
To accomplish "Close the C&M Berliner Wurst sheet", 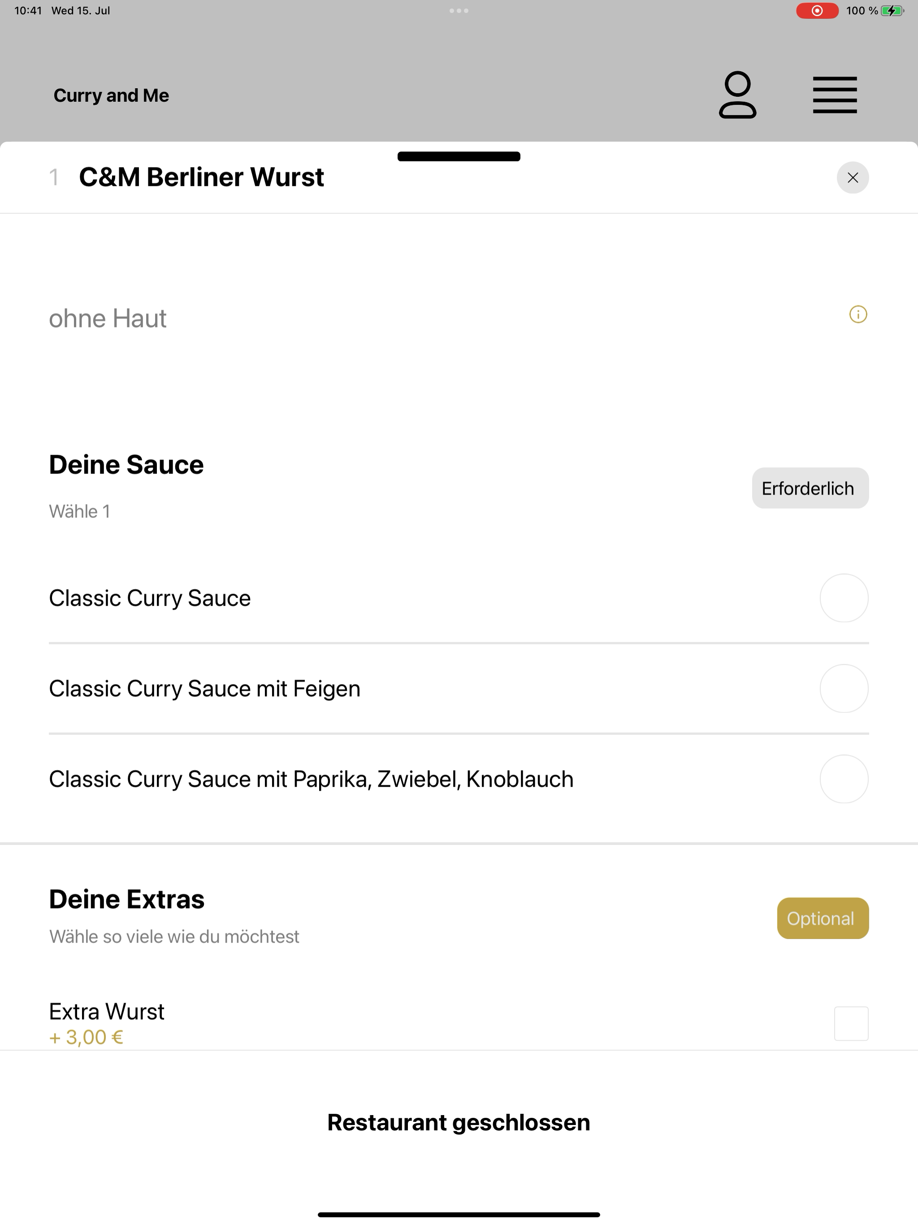I will pyautogui.click(x=852, y=177).
